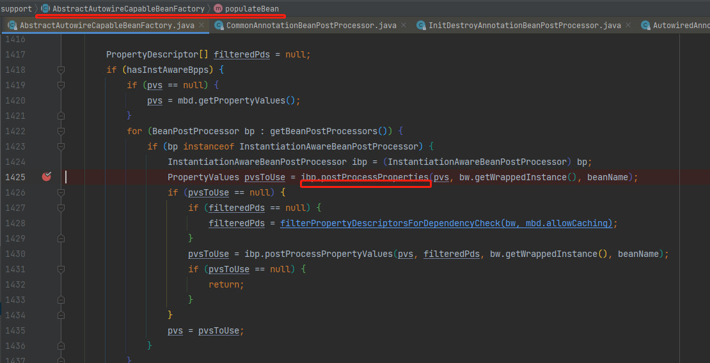Image resolution: width=710 pixels, height=363 pixels.
Task: Click the class icon on AbstractAutowireCapableBeanFactory.java tab
Action: 12,26
